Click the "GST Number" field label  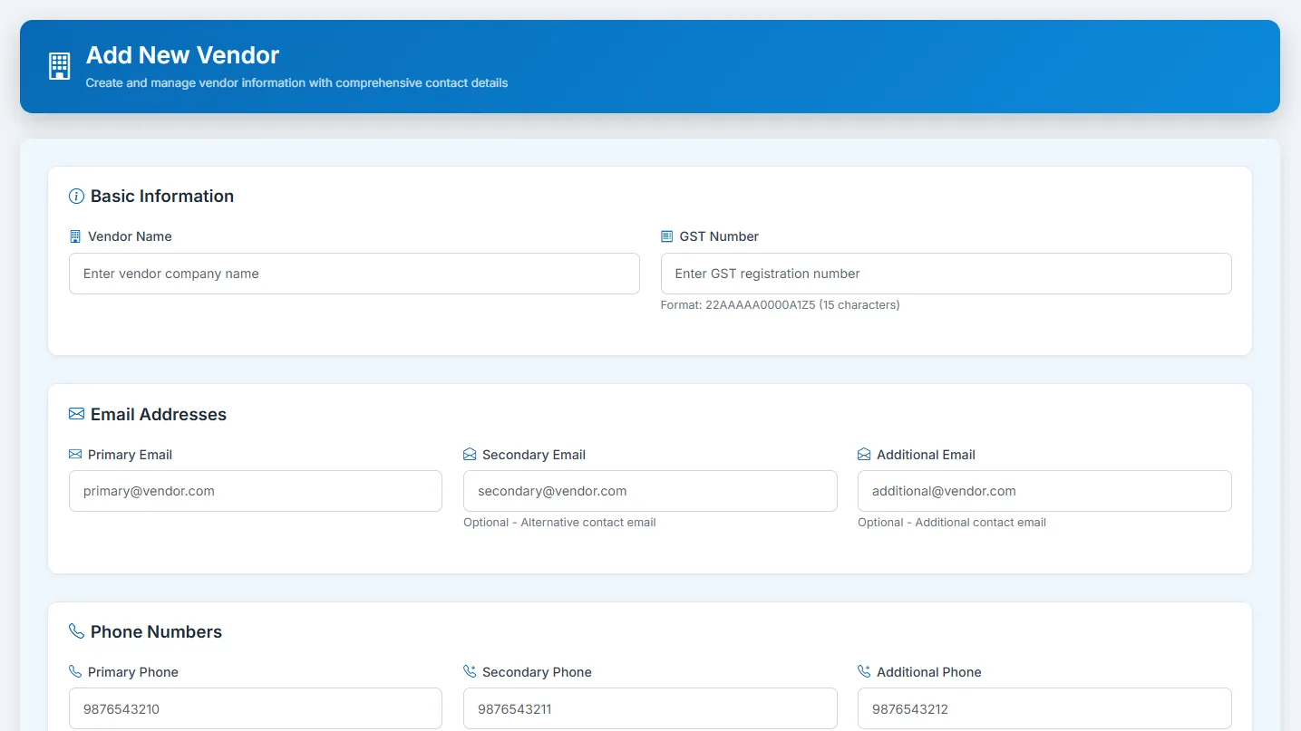pyautogui.click(x=719, y=236)
